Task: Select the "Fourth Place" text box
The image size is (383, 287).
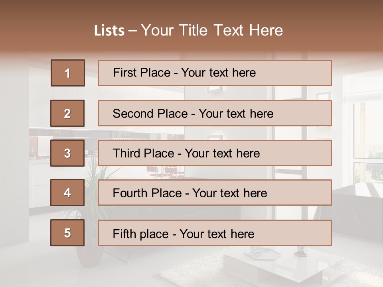Action: point(215,193)
